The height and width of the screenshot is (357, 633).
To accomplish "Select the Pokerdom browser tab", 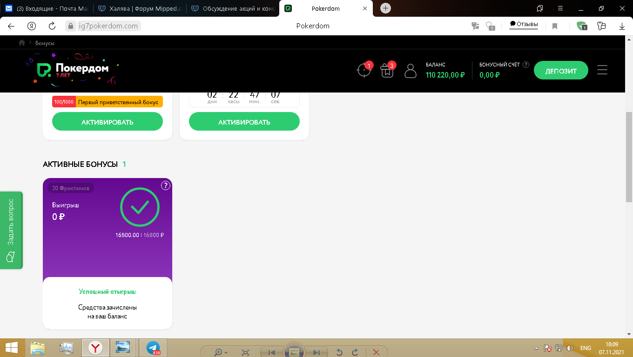I will click(326, 8).
